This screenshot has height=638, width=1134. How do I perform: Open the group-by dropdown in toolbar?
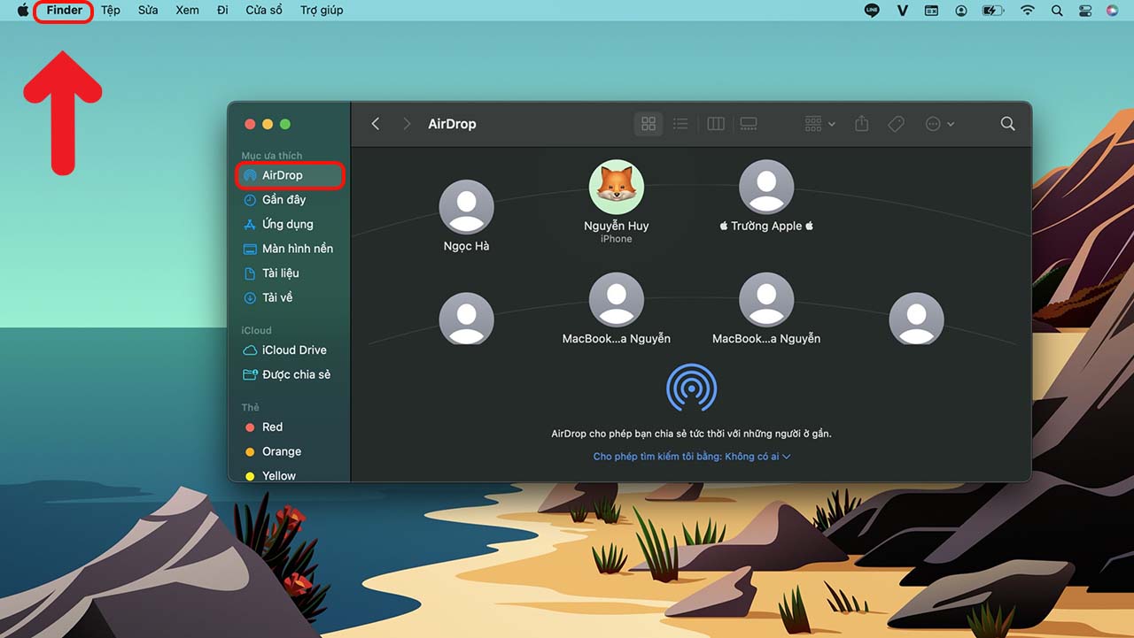click(x=819, y=124)
